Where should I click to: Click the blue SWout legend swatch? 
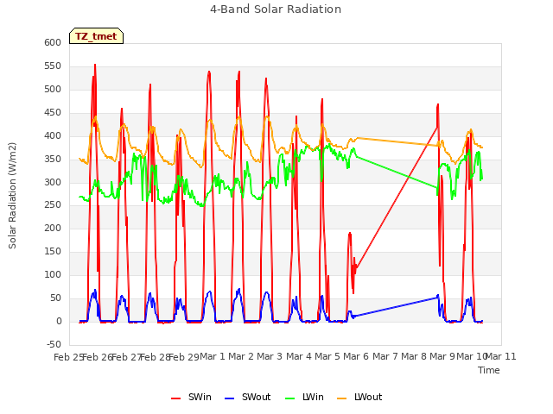(x=229, y=398)
